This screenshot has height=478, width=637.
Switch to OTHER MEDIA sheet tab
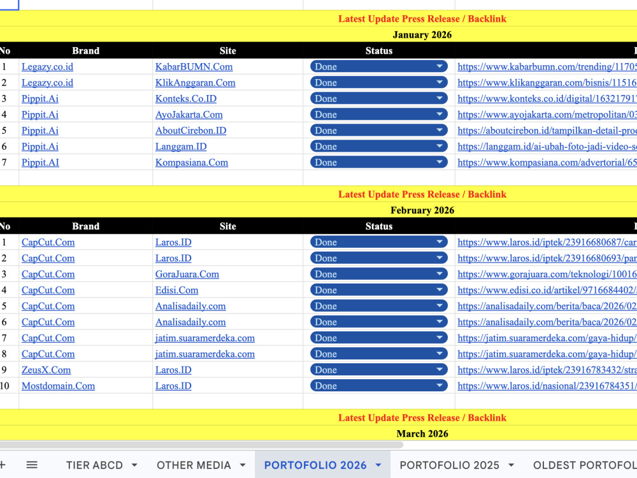pos(194,465)
